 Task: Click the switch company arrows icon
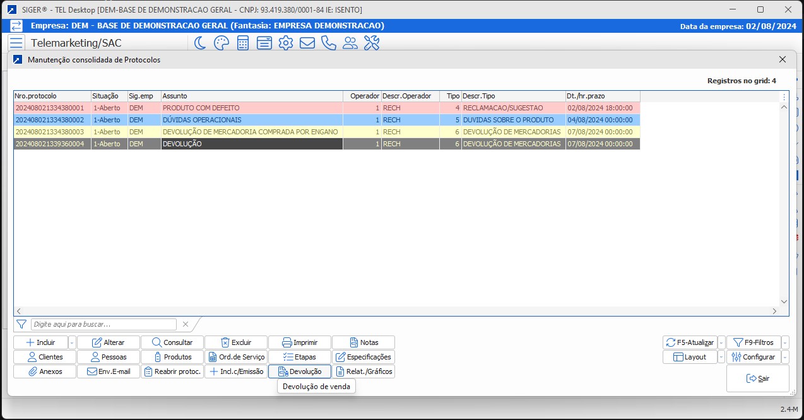pyautogui.click(x=16, y=26)
